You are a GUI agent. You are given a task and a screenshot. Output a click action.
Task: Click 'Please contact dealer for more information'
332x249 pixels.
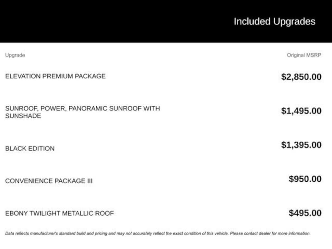pos(270,233)
